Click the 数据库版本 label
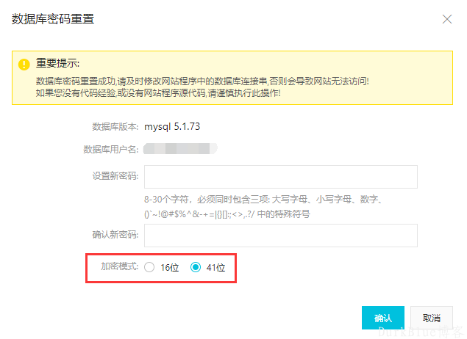 (115, 127)
